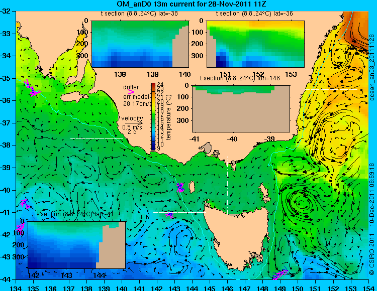This screenshot has width=377, height=291.
Task: Click the white dashed lat=-38 section line
Action: click(97, 138)
